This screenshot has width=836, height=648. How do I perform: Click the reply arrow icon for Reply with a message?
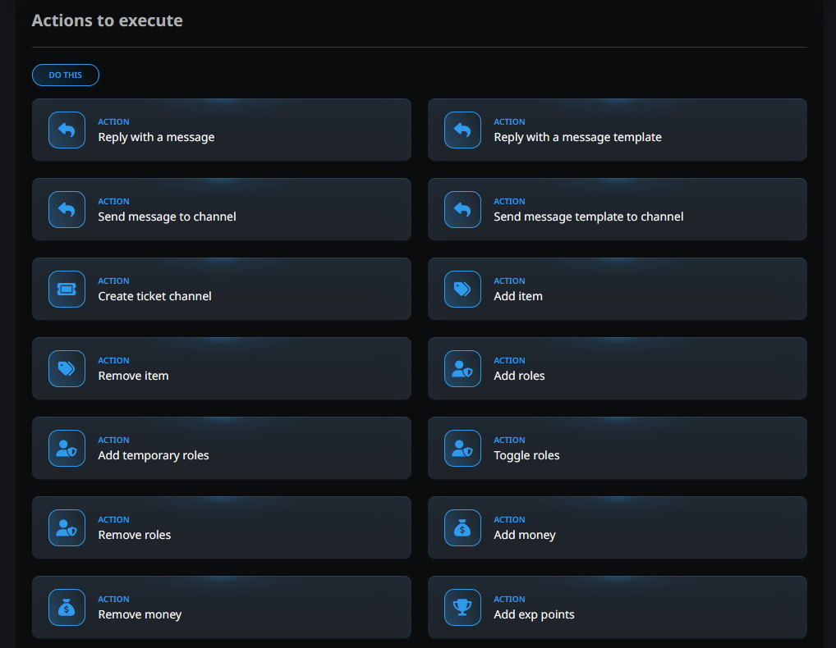pyautogui.click(x=67, y=130)
